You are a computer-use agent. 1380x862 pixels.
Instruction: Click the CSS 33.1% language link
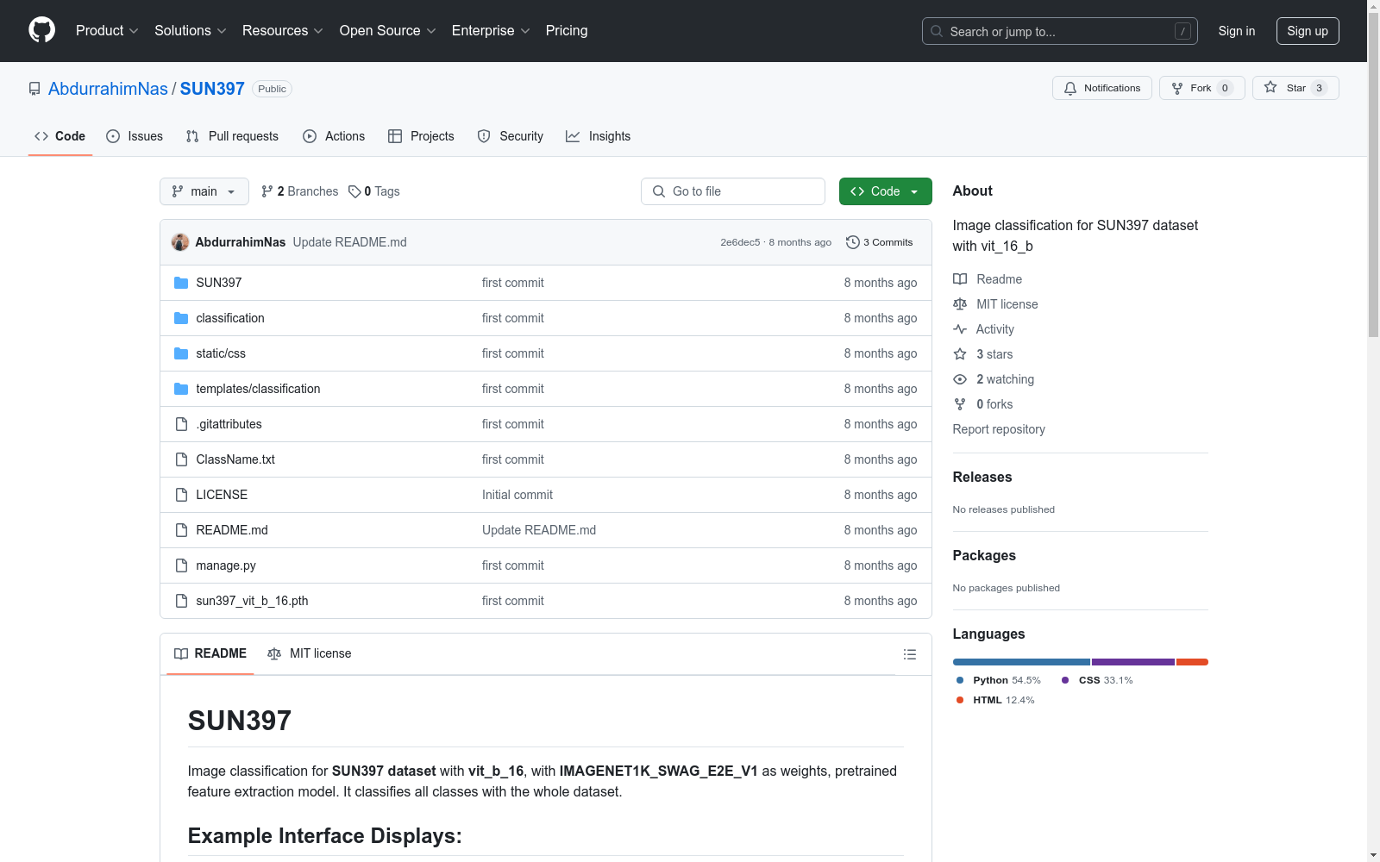tap(1097, 680)
